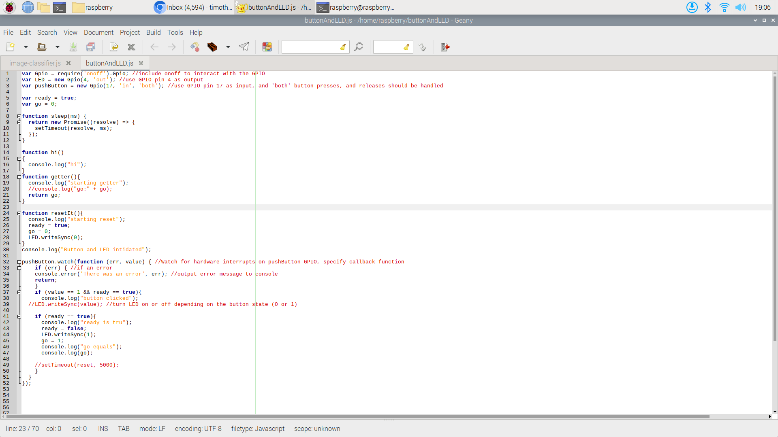Viewport: 778px width, 437px height.
Task: Compile the current file
Action: tap(195, 47)
